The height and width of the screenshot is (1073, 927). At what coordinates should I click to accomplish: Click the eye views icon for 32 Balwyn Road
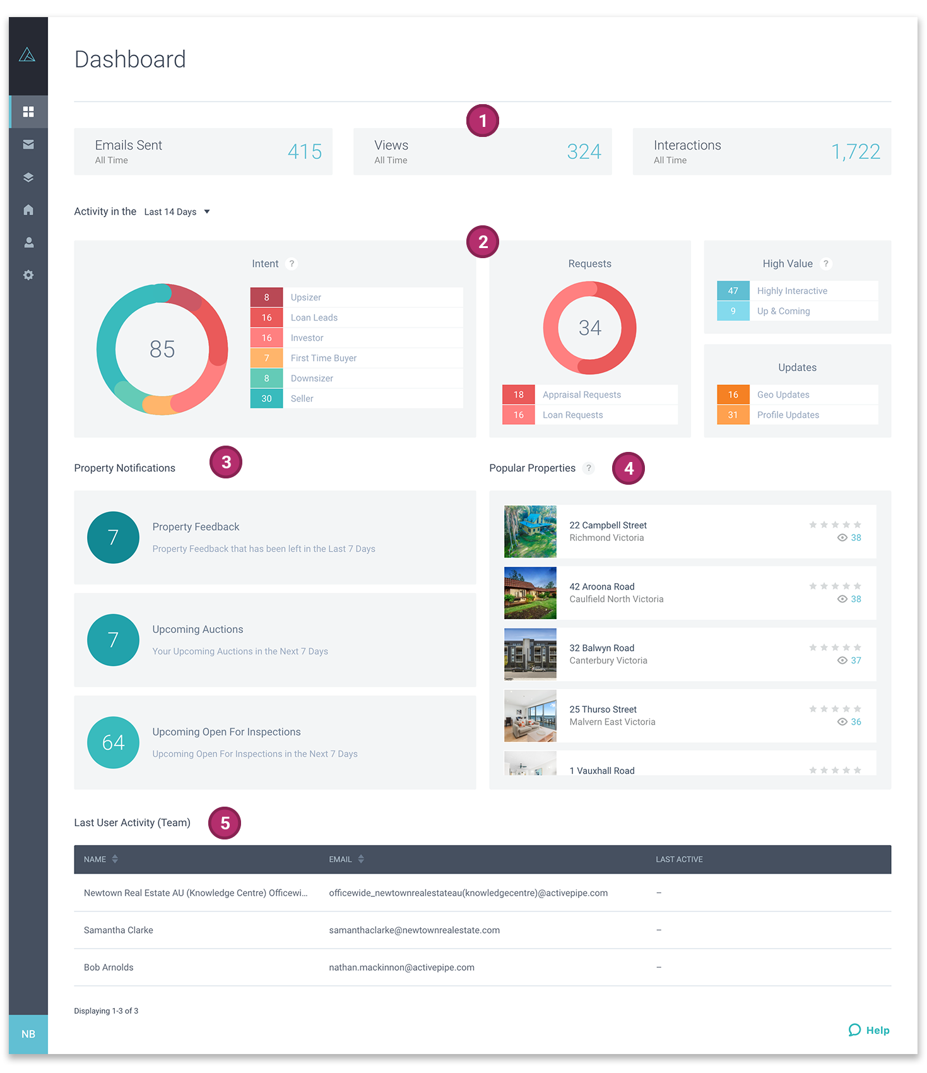[x=842, y=660]
